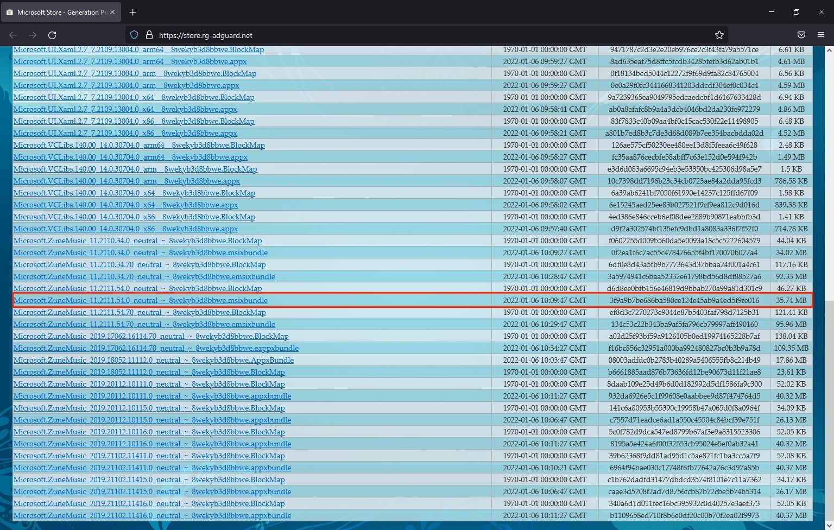Image resolution: width=834 pixels, height=530 pixels.
Task: Click date 2022-01-06 10:03:47 GMT
Action: click(x=545, y=360)
